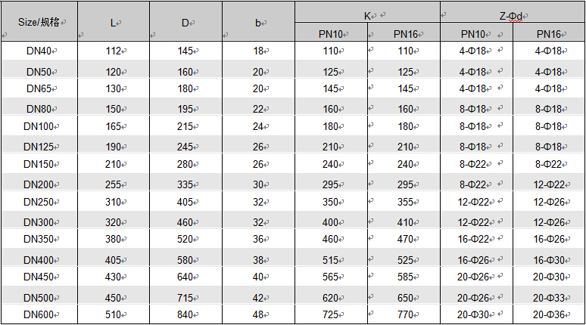586x325 pixels.
Task: Select the Z-Φd column header
Action: (x=512, y=15)
